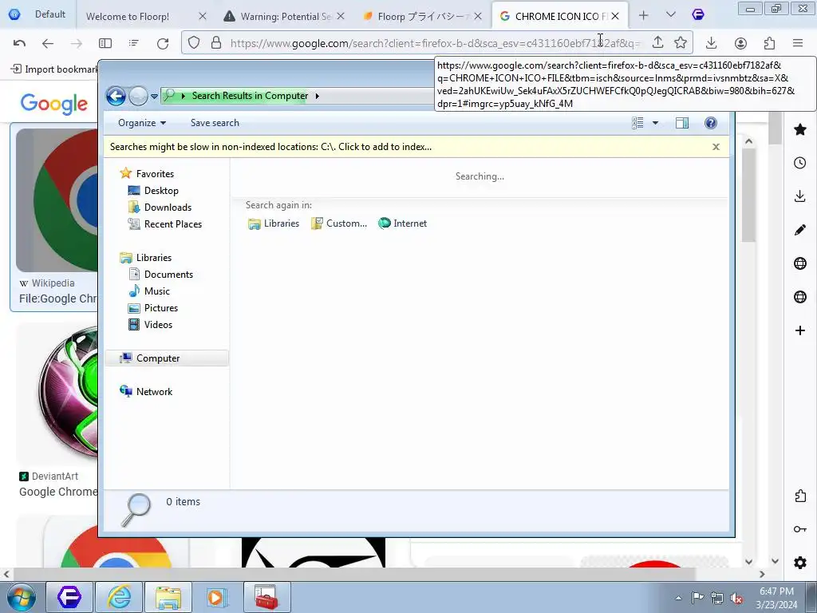Click the share page icon in address bar

658,43
